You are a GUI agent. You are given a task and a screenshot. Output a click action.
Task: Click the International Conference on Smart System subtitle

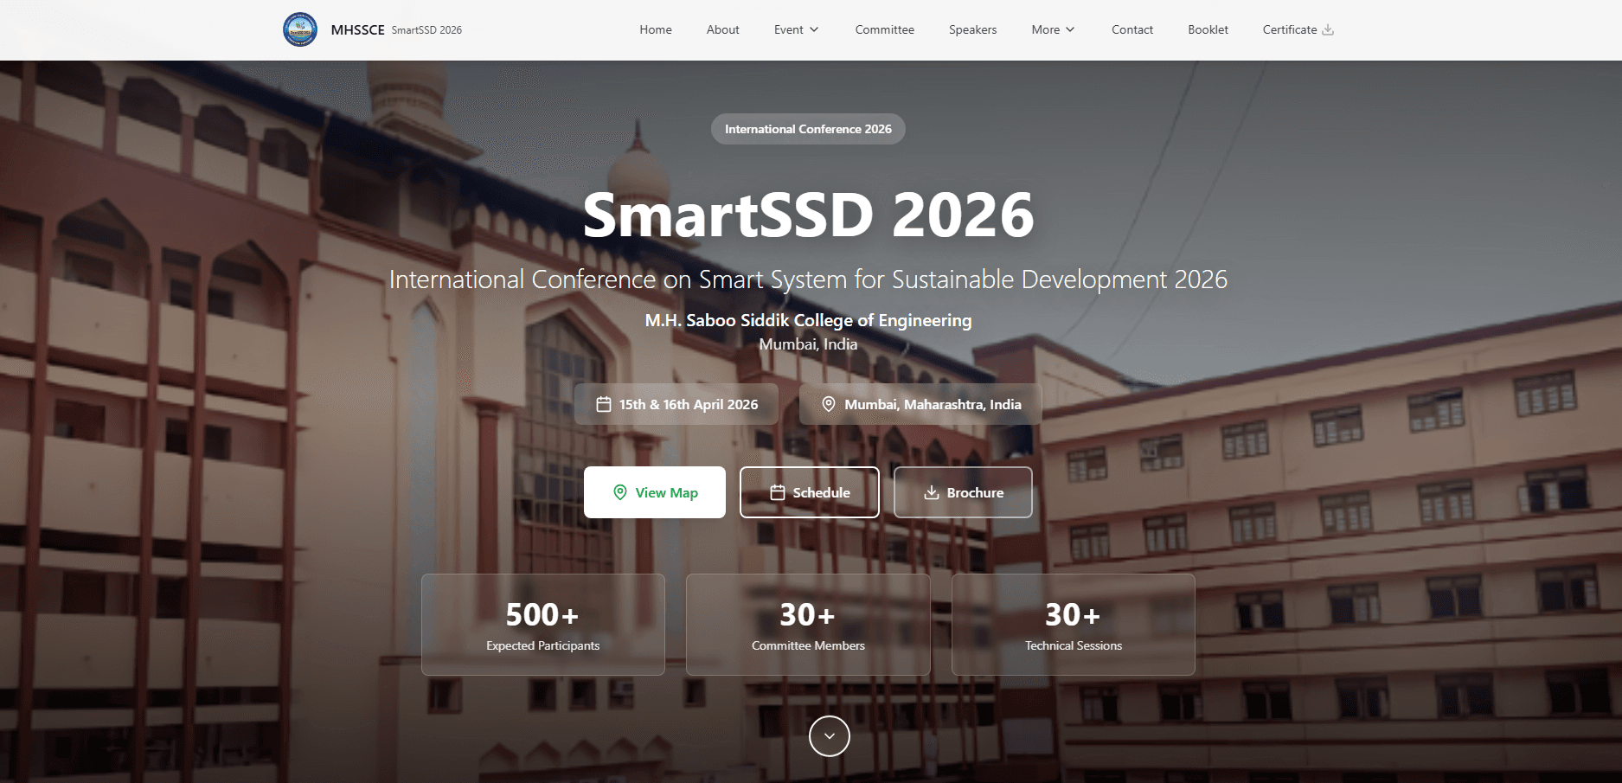pyautogui.click(x=808, y=279)
